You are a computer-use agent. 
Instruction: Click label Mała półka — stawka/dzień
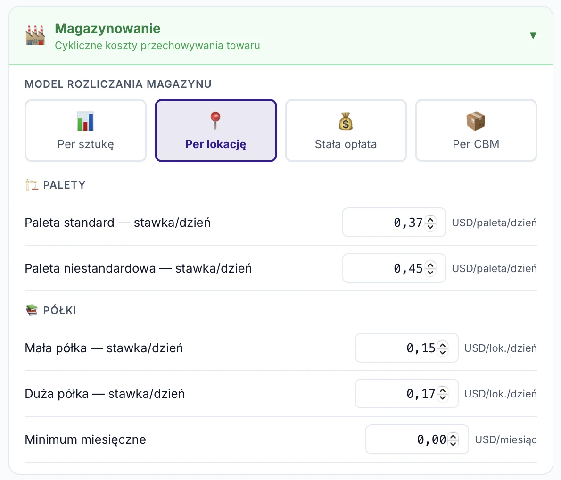pyautogui.click(x=104, y=348)
